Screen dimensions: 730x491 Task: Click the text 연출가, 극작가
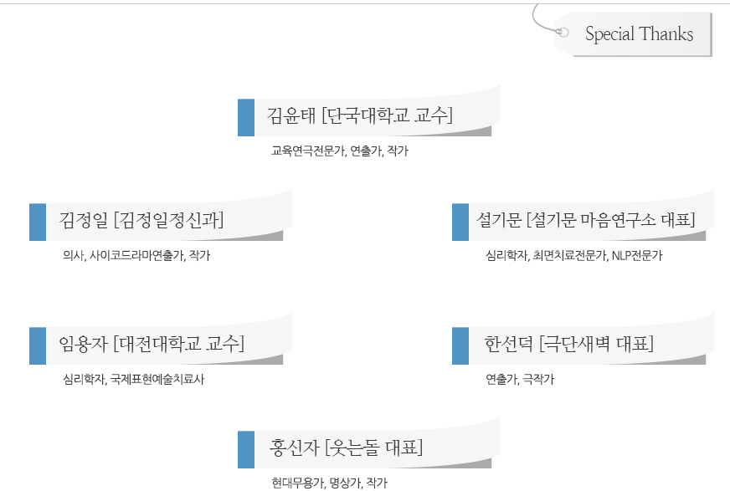[x=520, y=379]
